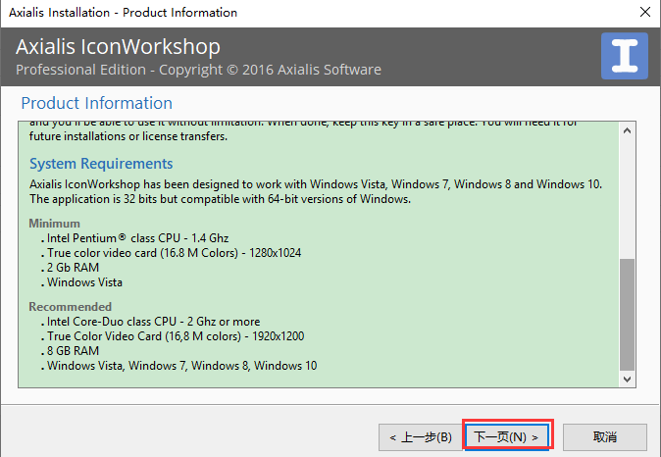
Task: Click the IconWorkshop logo icon
Action: coord(625,56)
